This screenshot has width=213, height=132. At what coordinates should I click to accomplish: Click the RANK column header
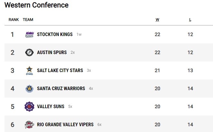[x=14, y=20]
